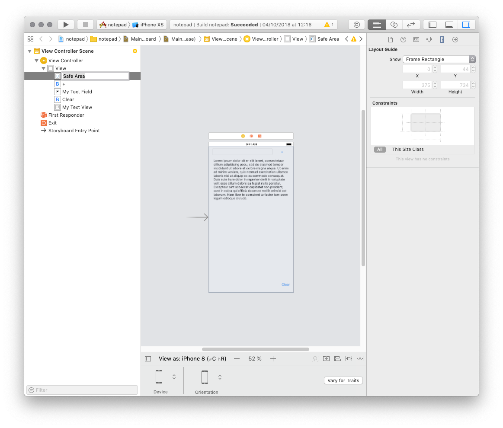Hide the Document Outline sidebar

point(148,358)
